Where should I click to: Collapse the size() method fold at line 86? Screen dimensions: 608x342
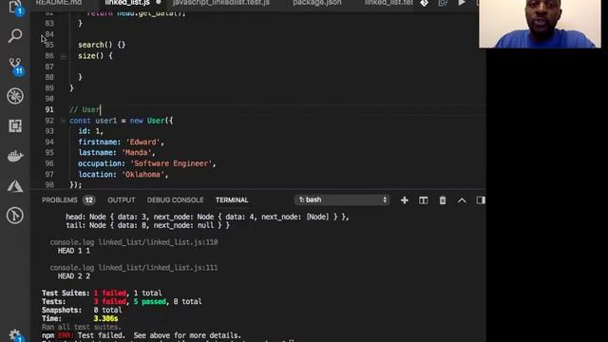click(64, 56)
